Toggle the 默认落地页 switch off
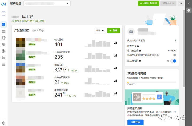Screen dimensions: 192x126 pyautogui.click(x=173, y=61)
